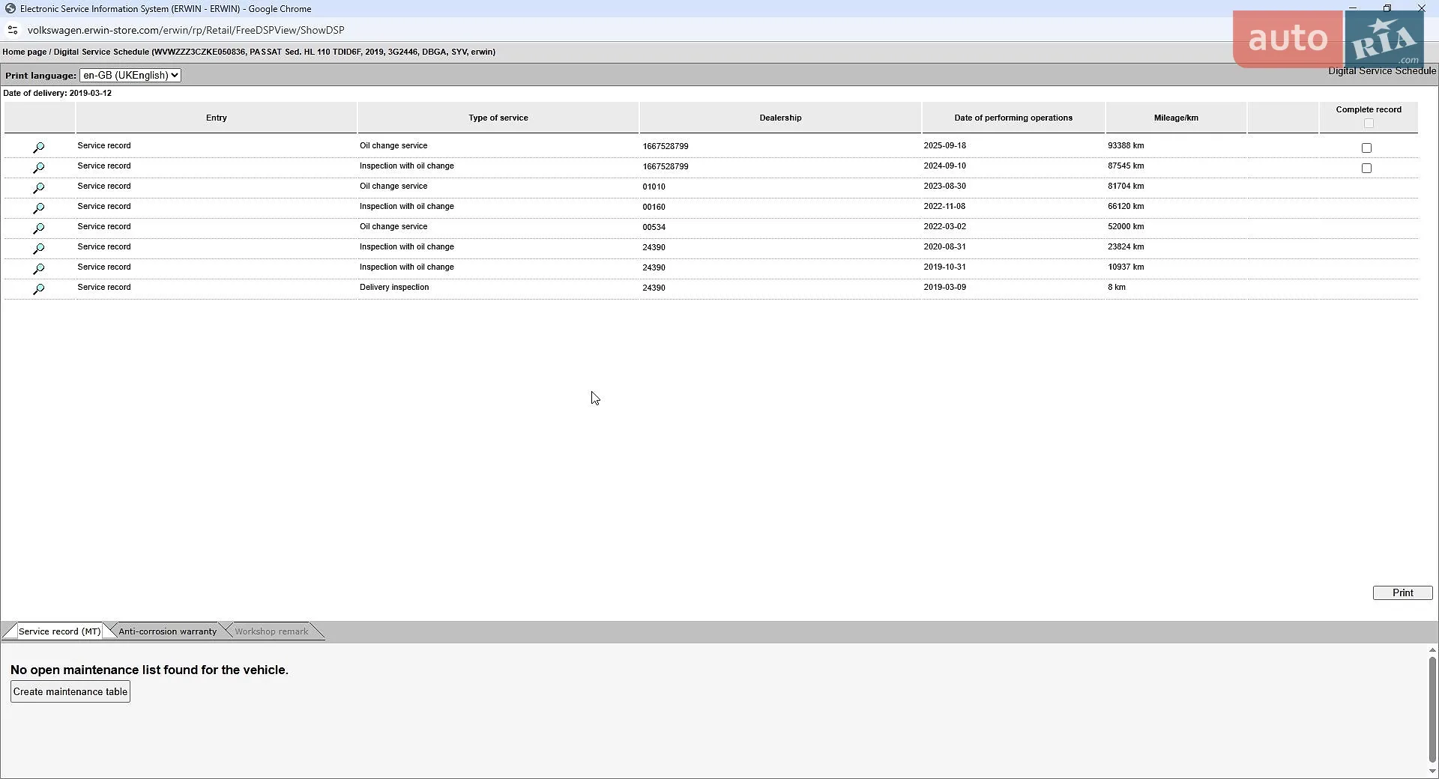Click the Type of service column header
This screenshot has height=779, width=1439.
pyautogui.click(x=498, y=118)
